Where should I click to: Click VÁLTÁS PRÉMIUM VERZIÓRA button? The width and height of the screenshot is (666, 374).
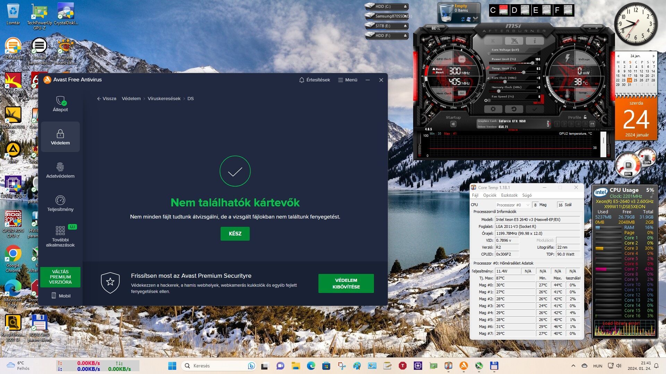coord(60,277)
